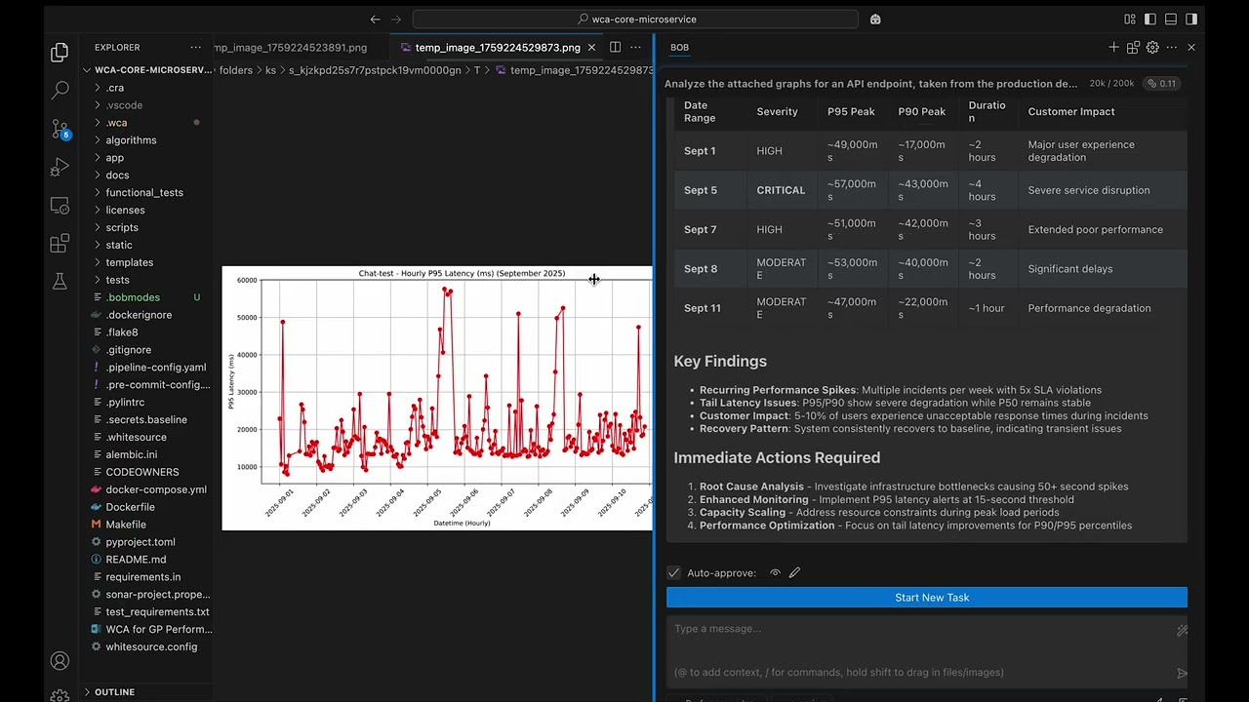Image resolution: width=1249 pixels, height=702 pixels.
Task: Open Run and Debug view
Action: 60,167
